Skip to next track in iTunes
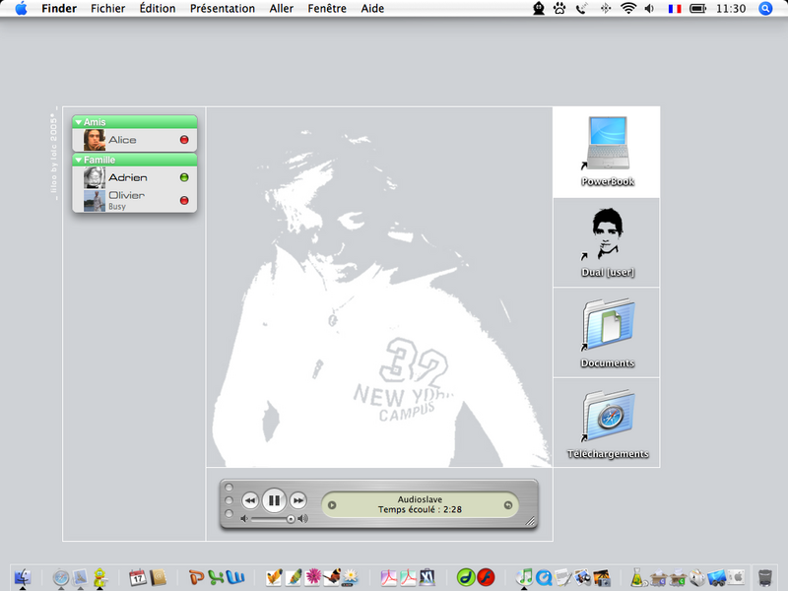 [298, 500]
